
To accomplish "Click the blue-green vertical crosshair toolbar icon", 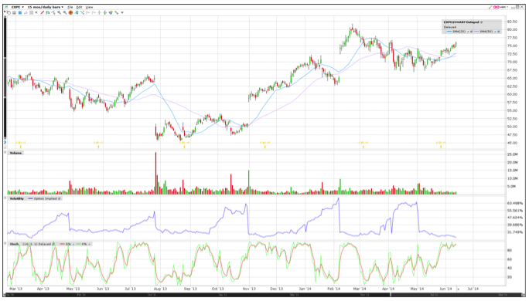I will [105, 12].
